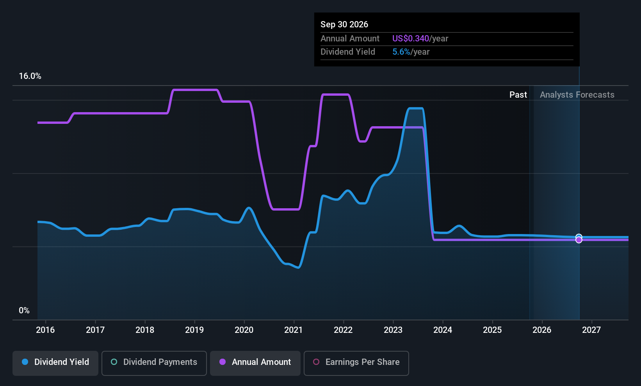Click the blue Dividend Yield legend dot
This screenshot has width=641, height=386.
25,362
